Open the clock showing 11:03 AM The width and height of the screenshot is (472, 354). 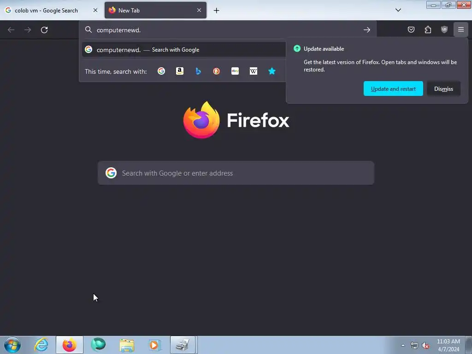point(448,345)
